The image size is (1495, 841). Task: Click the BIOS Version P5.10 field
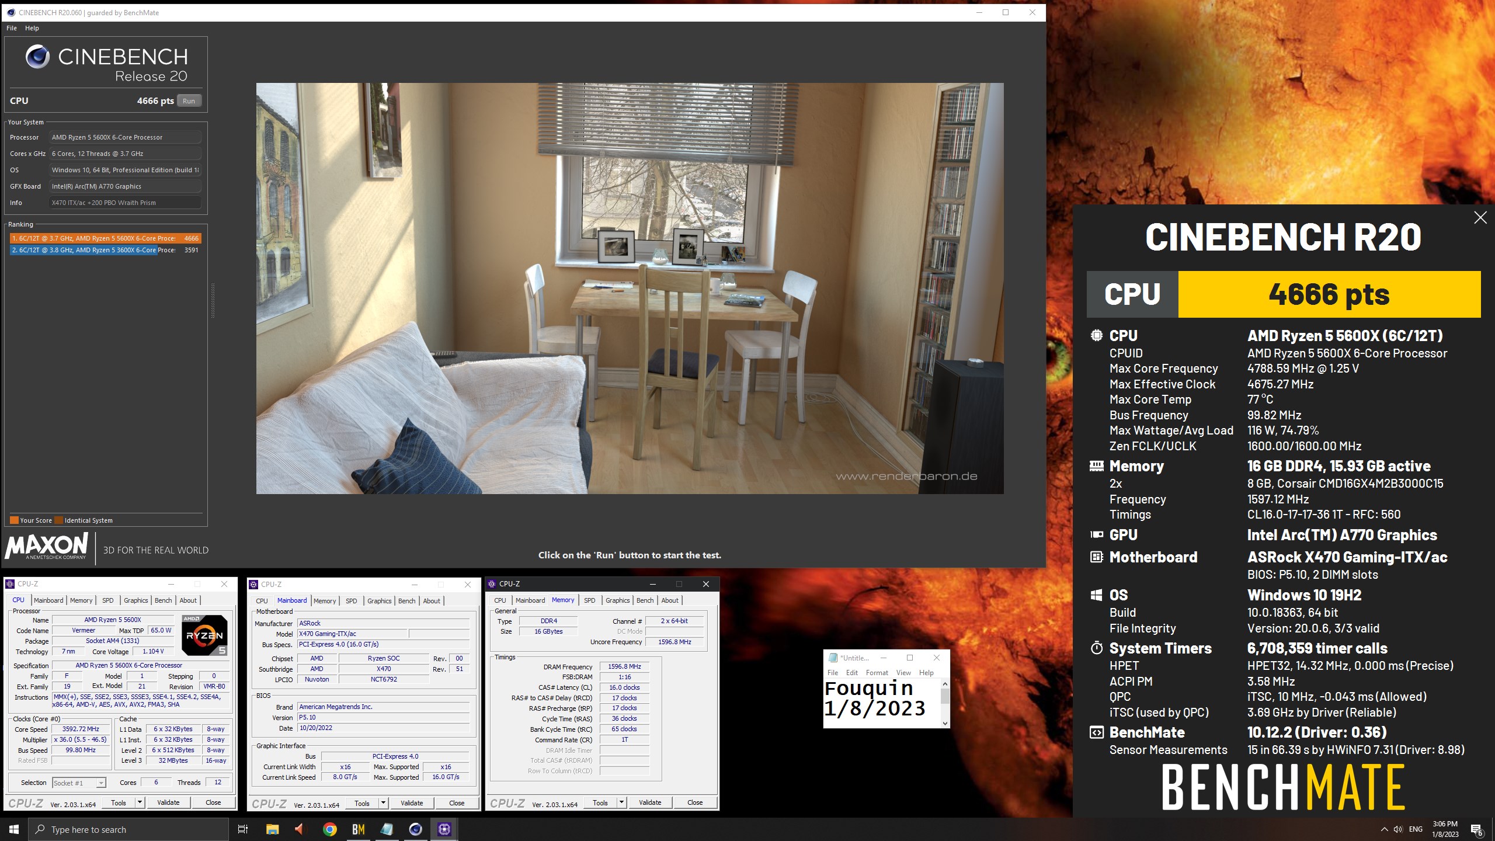pos(384,718)
